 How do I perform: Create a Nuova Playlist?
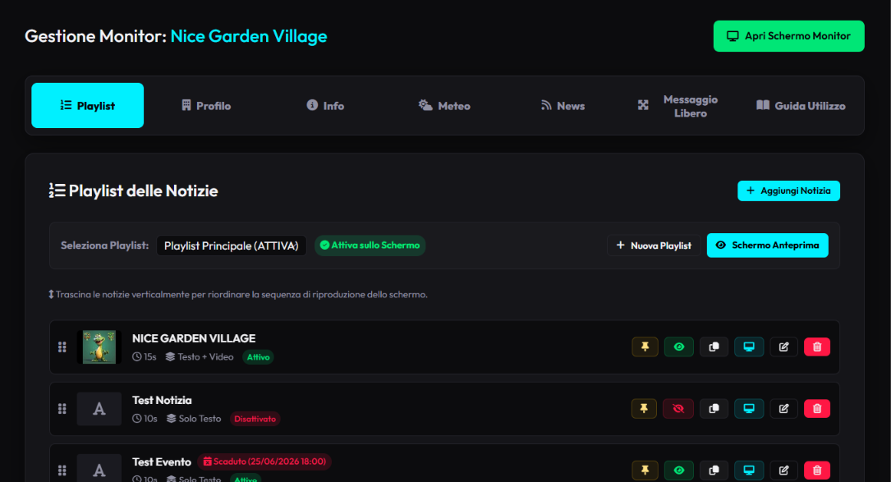pyautogui.click(x=654, y=246)
